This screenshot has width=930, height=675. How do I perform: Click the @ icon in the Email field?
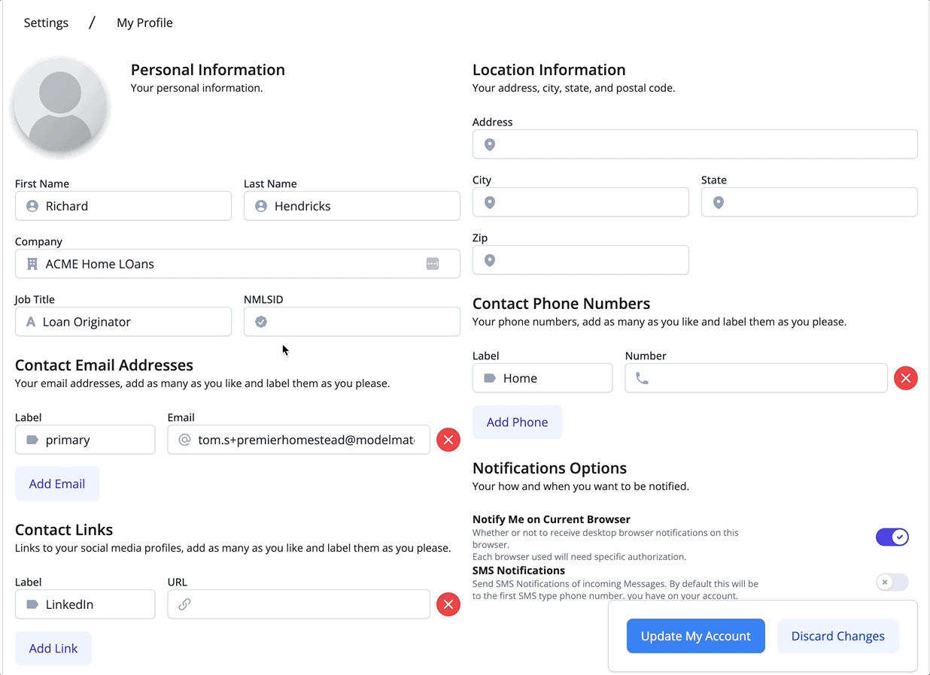[x=185, y=440]
